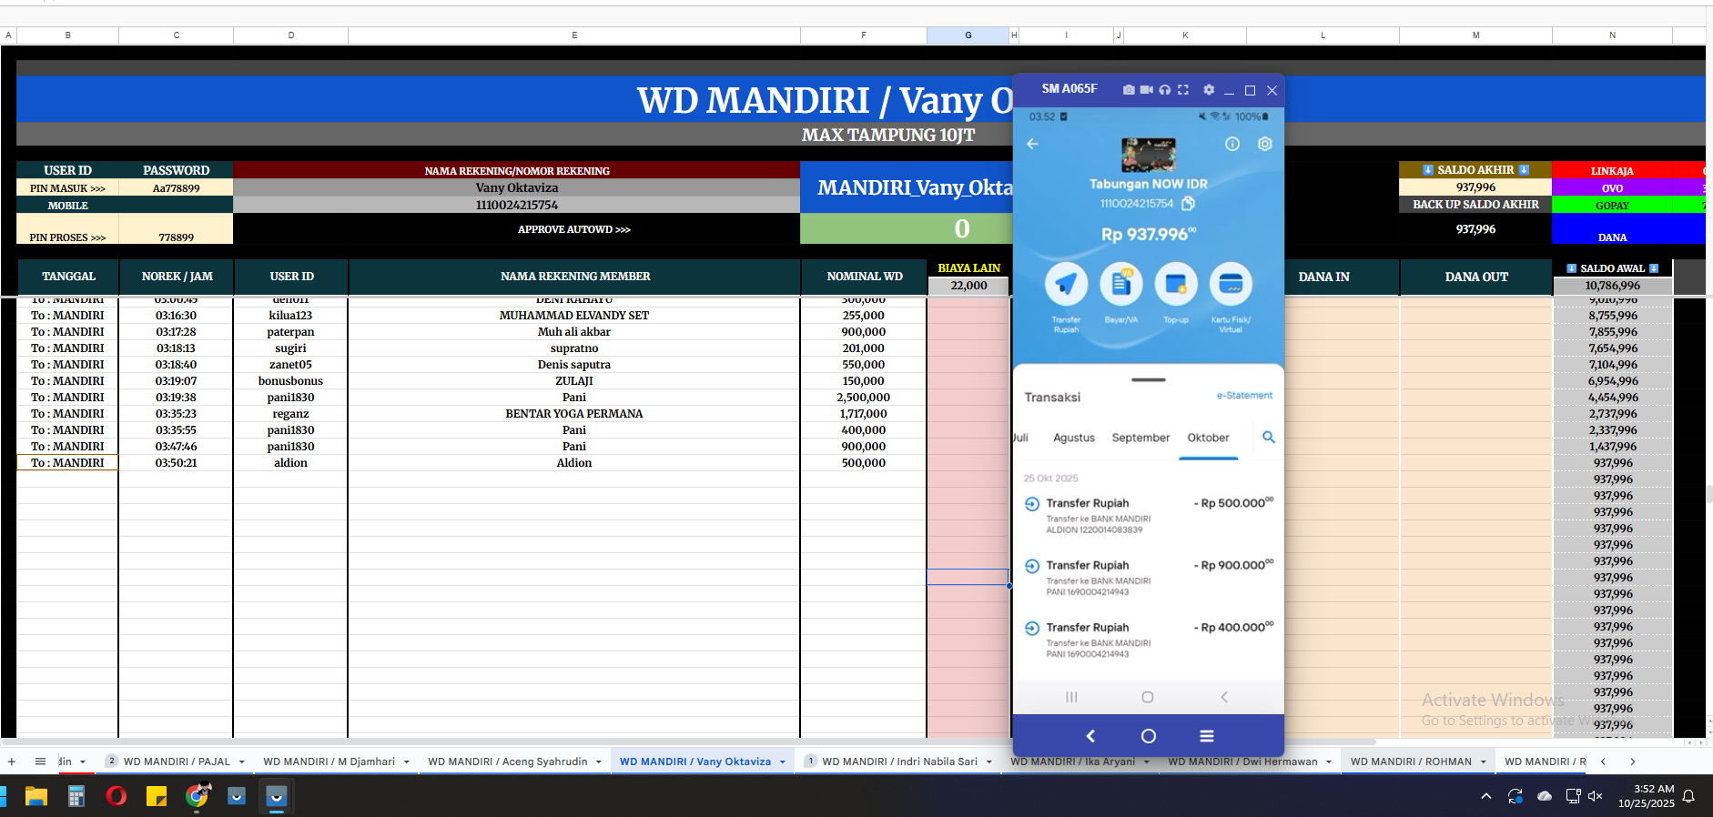Image resolution: width=1713 pixels, height=817 pixels.
Task: Open the Windows notification center
Action: tap(1688, 796)
